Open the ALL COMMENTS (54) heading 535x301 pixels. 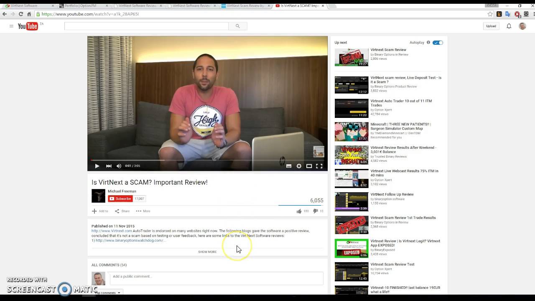coord(109,265)
